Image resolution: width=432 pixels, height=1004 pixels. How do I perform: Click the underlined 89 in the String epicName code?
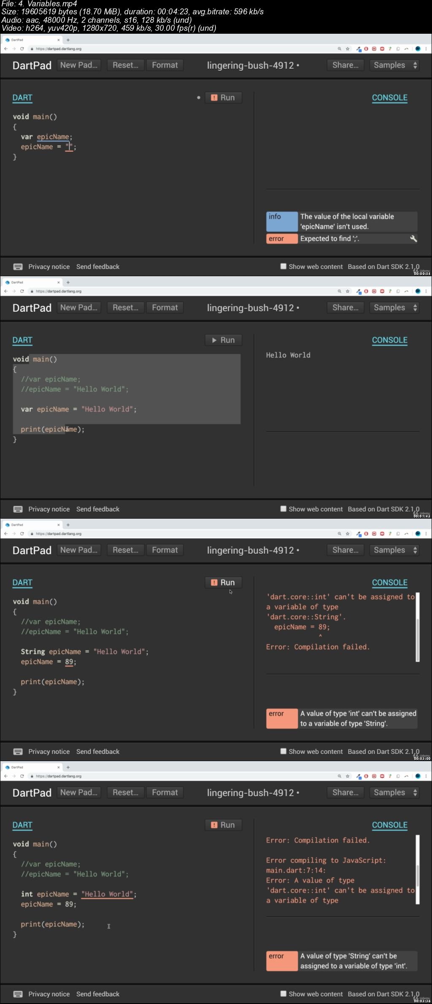click(x=69, y=662)
